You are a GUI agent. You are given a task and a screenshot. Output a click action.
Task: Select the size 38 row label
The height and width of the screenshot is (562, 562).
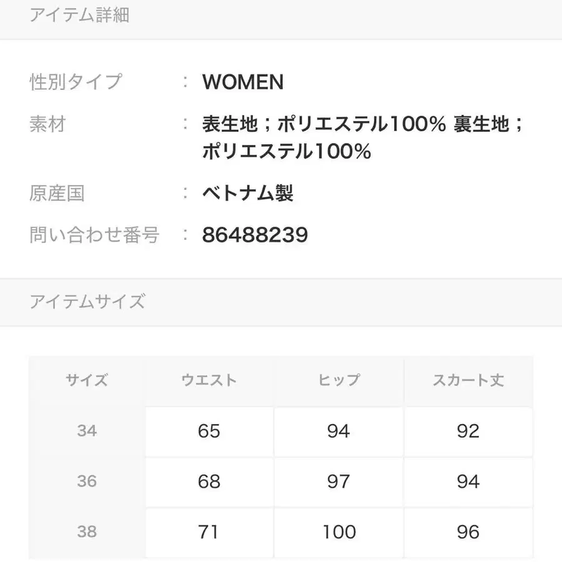click(87, 532)
